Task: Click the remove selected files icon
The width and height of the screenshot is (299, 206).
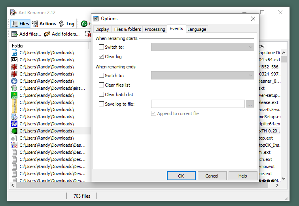Action: [88, 34]
